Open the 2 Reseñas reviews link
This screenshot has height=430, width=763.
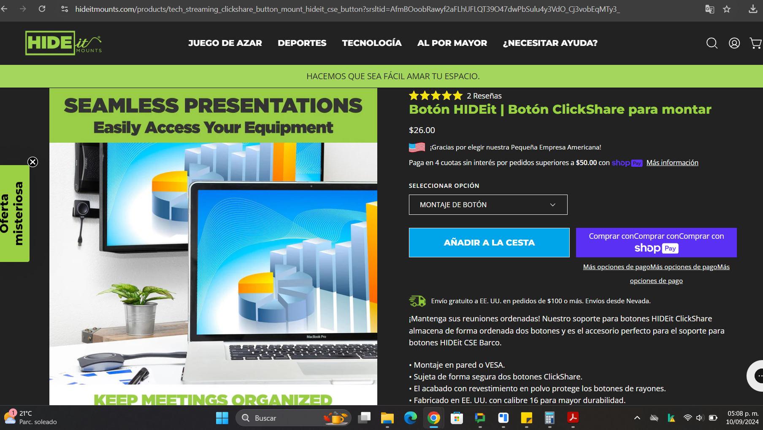click(x=484, y=96)
